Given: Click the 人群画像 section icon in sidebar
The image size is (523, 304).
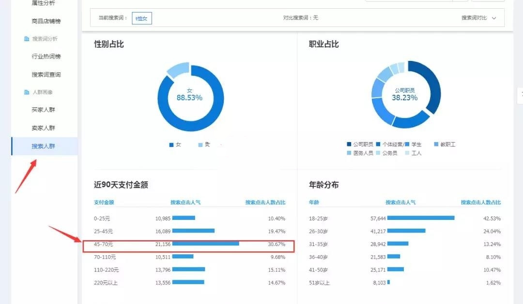Looking at the screenshot, I should (x=27, y=92).
